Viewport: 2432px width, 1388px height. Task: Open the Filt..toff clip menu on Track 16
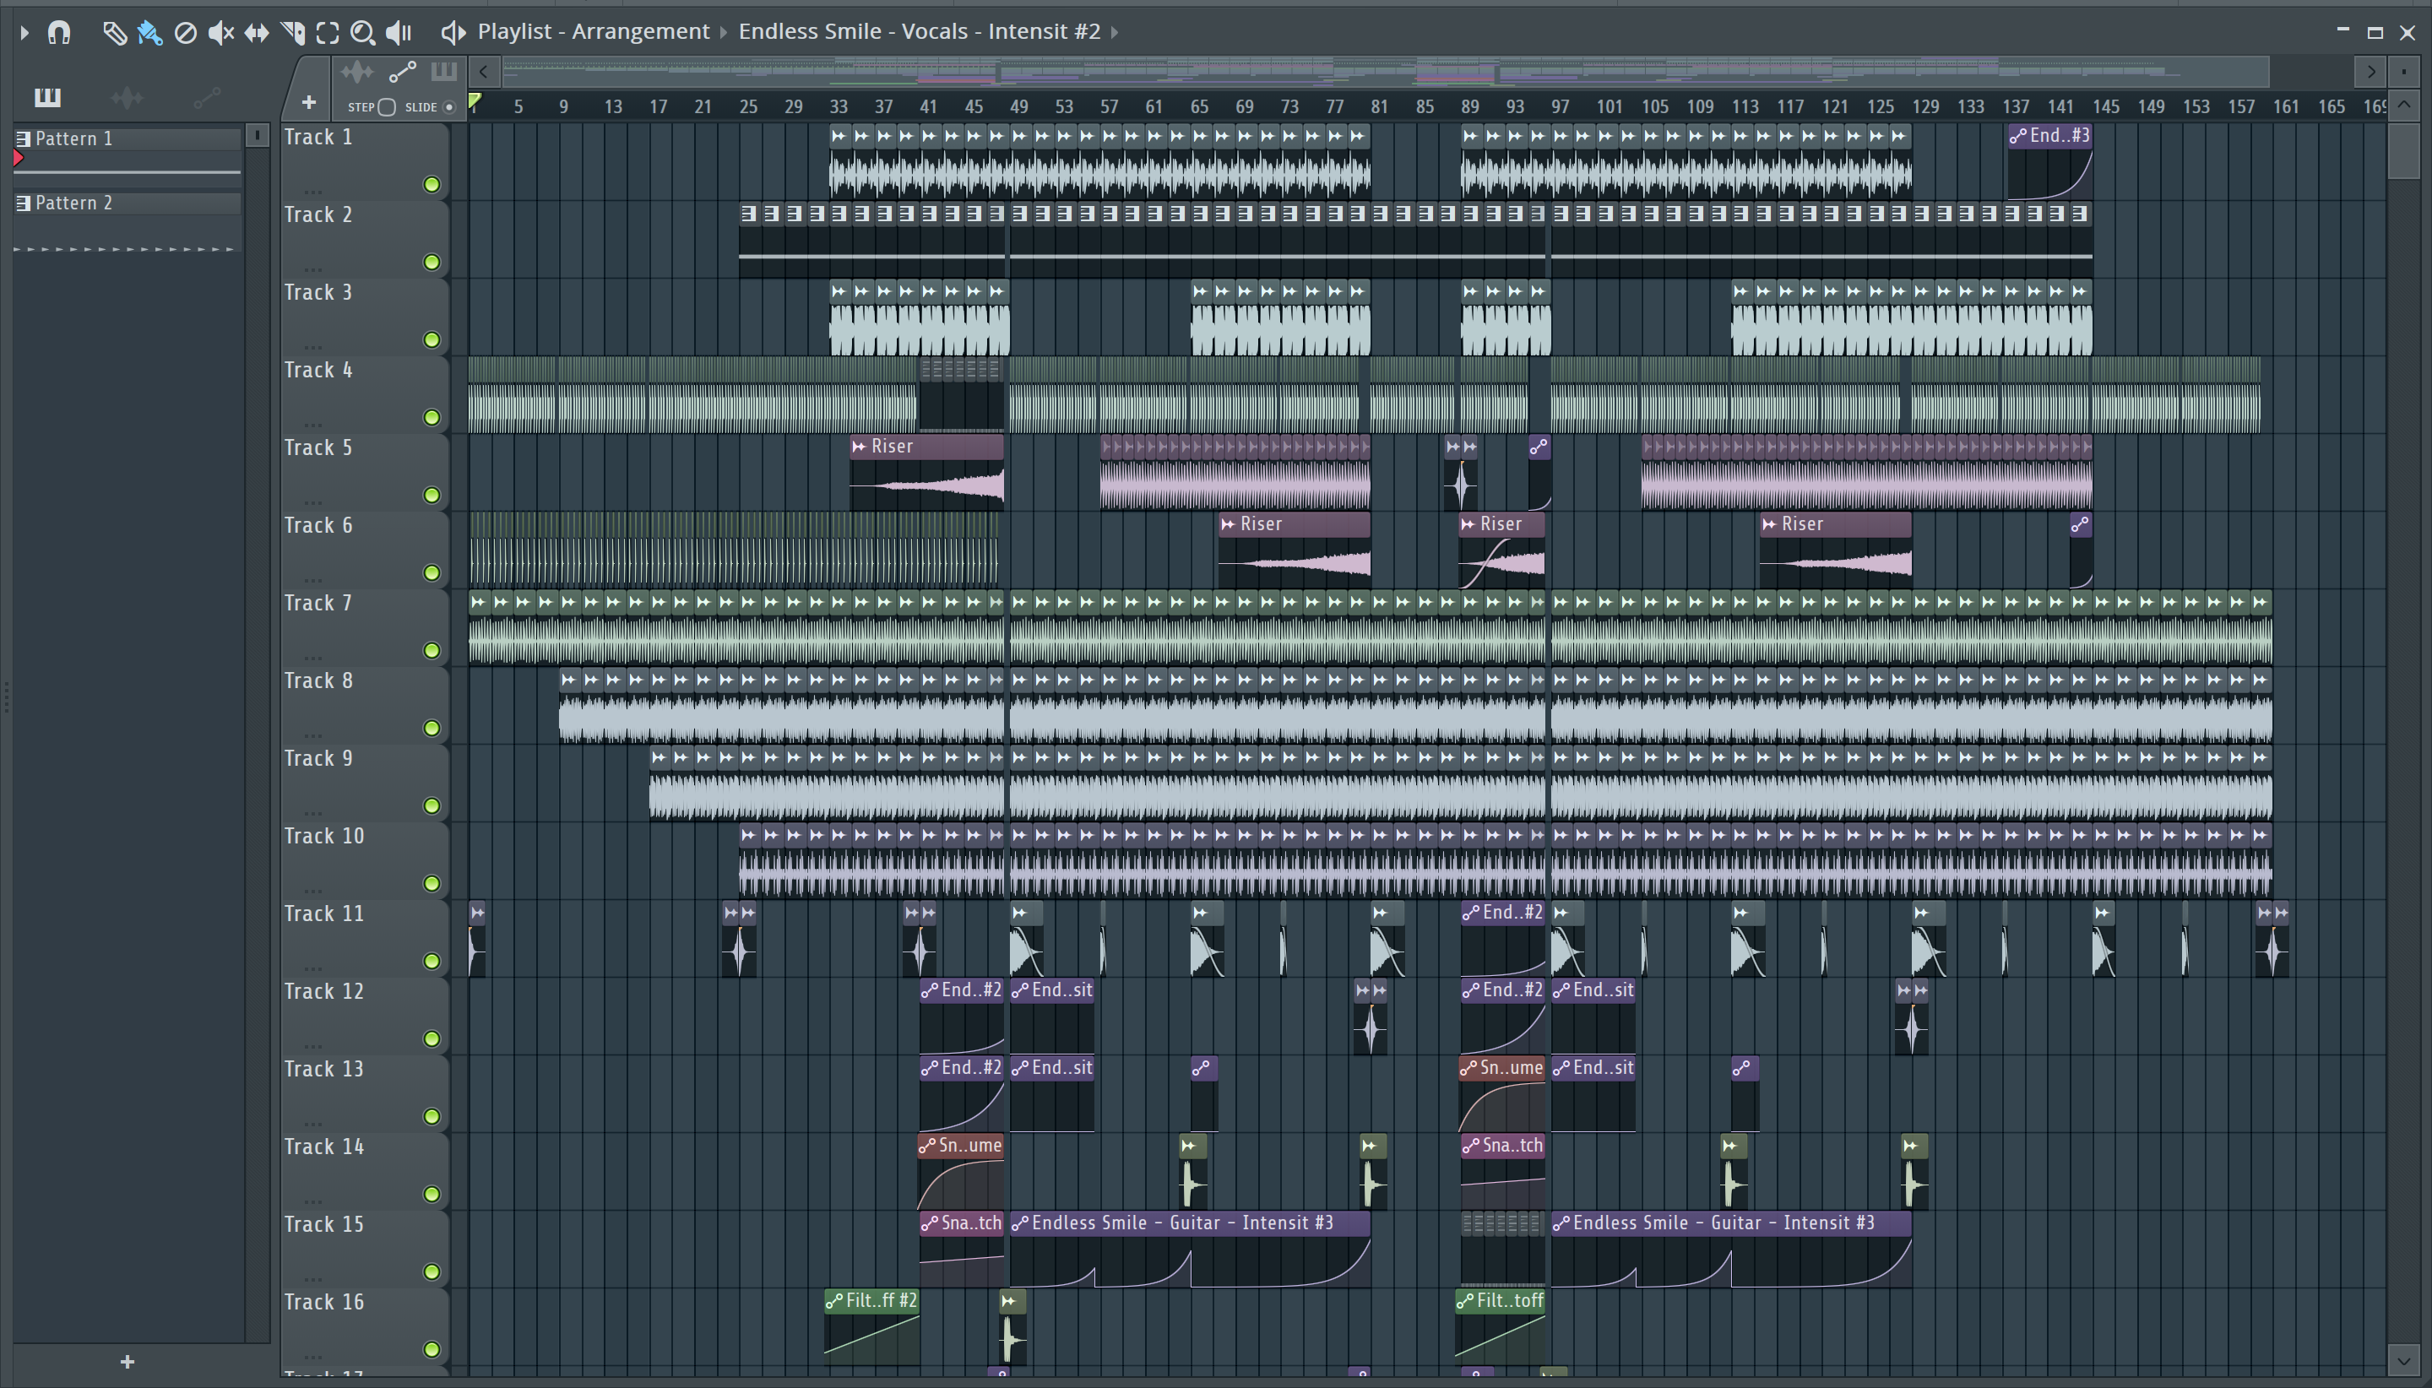[x=1465, y=1301]
